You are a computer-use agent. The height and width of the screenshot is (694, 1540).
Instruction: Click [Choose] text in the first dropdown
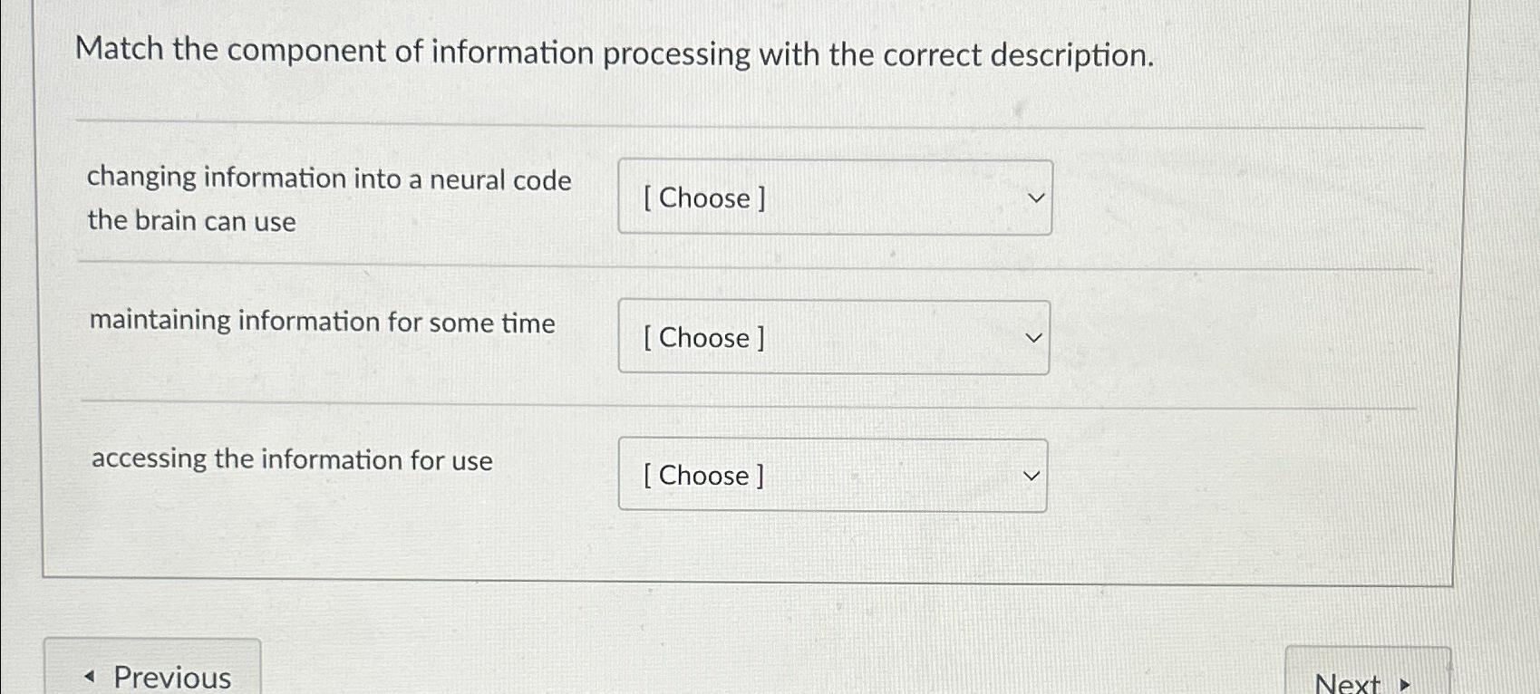(x=702, y=198)
